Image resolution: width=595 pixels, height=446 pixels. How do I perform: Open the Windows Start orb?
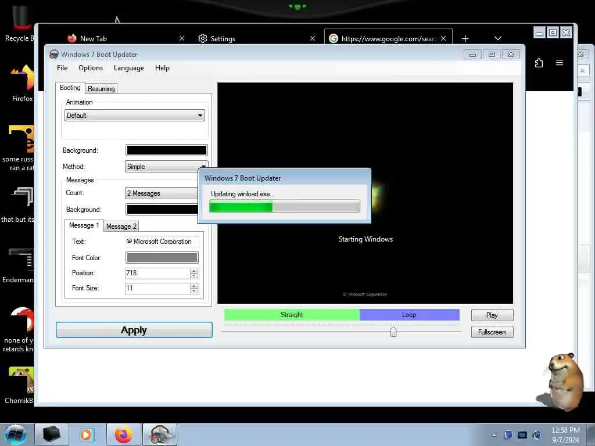click(16, 434)
